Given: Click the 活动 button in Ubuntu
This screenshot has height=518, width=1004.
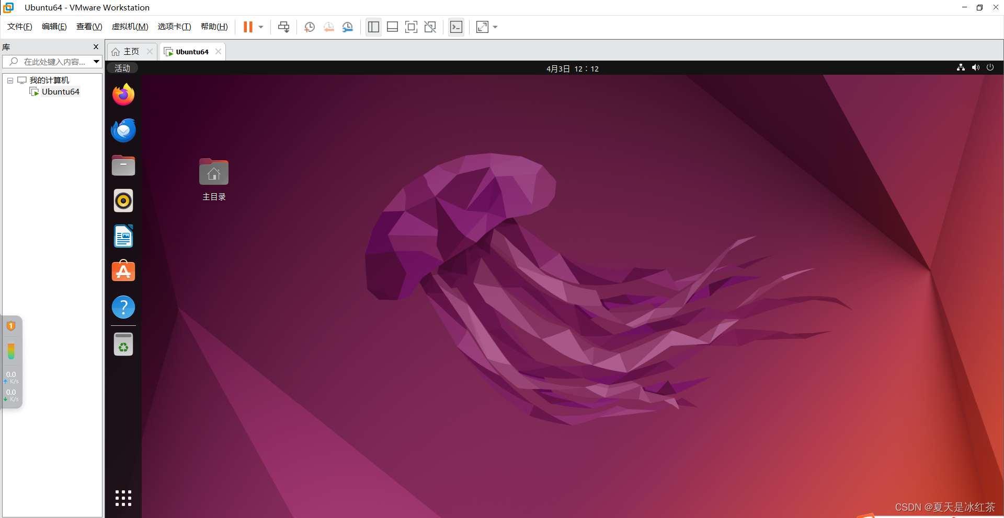Looking at the screenshot, I should click(x=122, y=68).
